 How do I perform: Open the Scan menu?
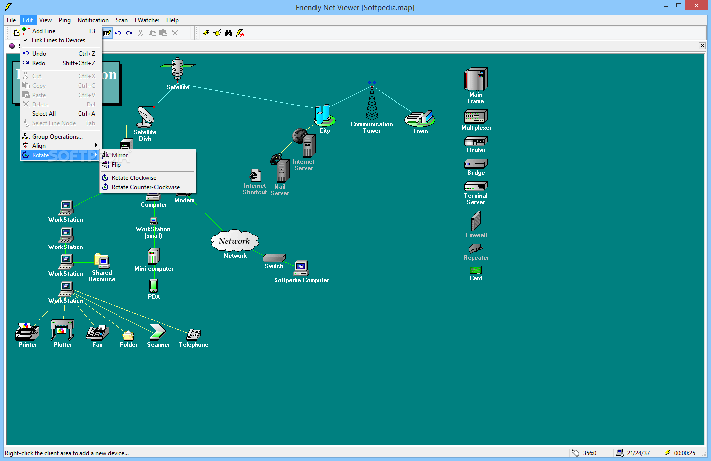121,20
